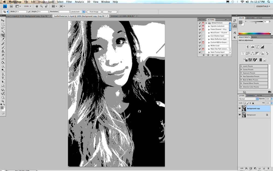Image resolution: width=273 pixels, height=171 pixels.
Task: Toggle Wood Frame action checkbox
Action: pos(200,33)
